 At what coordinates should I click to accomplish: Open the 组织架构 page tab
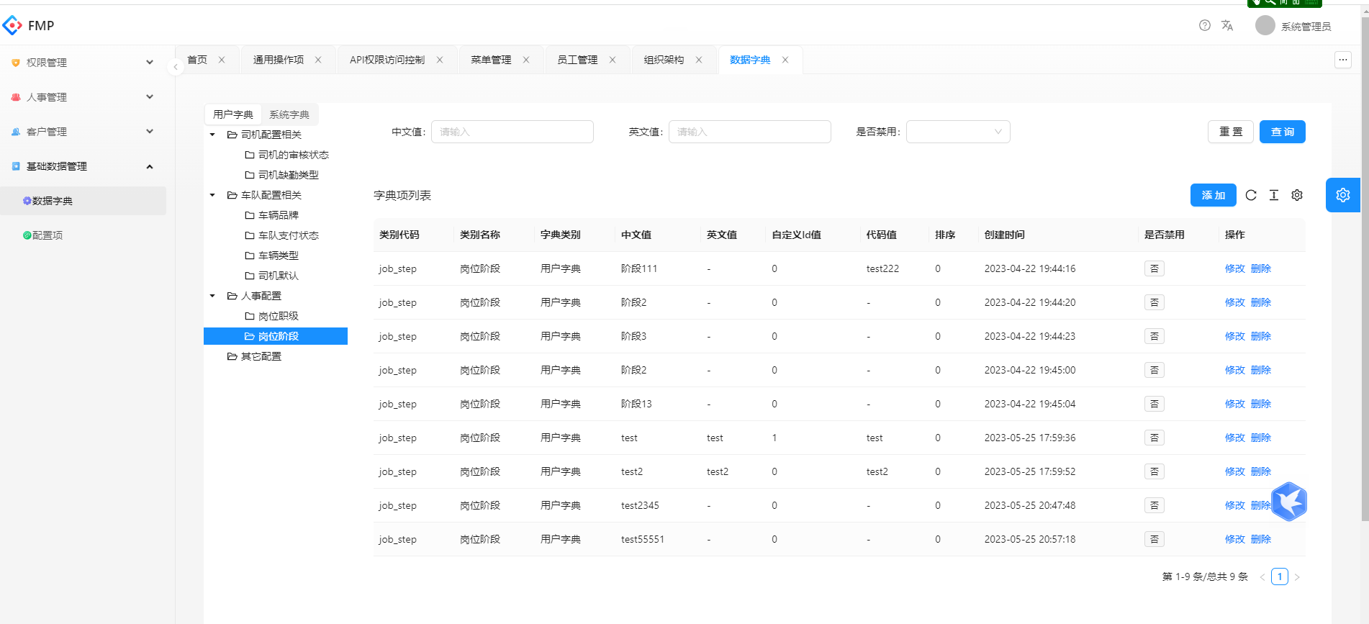(x=664, y=60)
